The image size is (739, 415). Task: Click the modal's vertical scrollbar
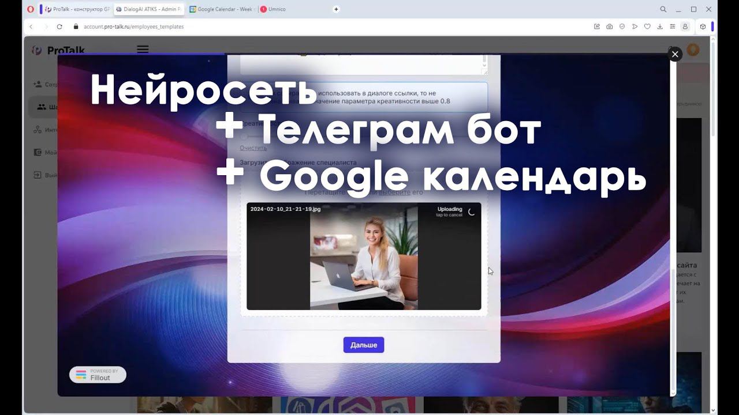pos(673,331)
